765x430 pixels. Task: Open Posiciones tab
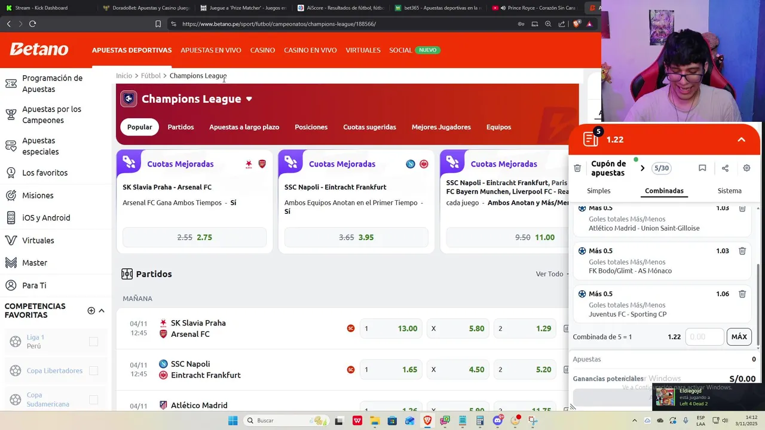tap(311, 127)
